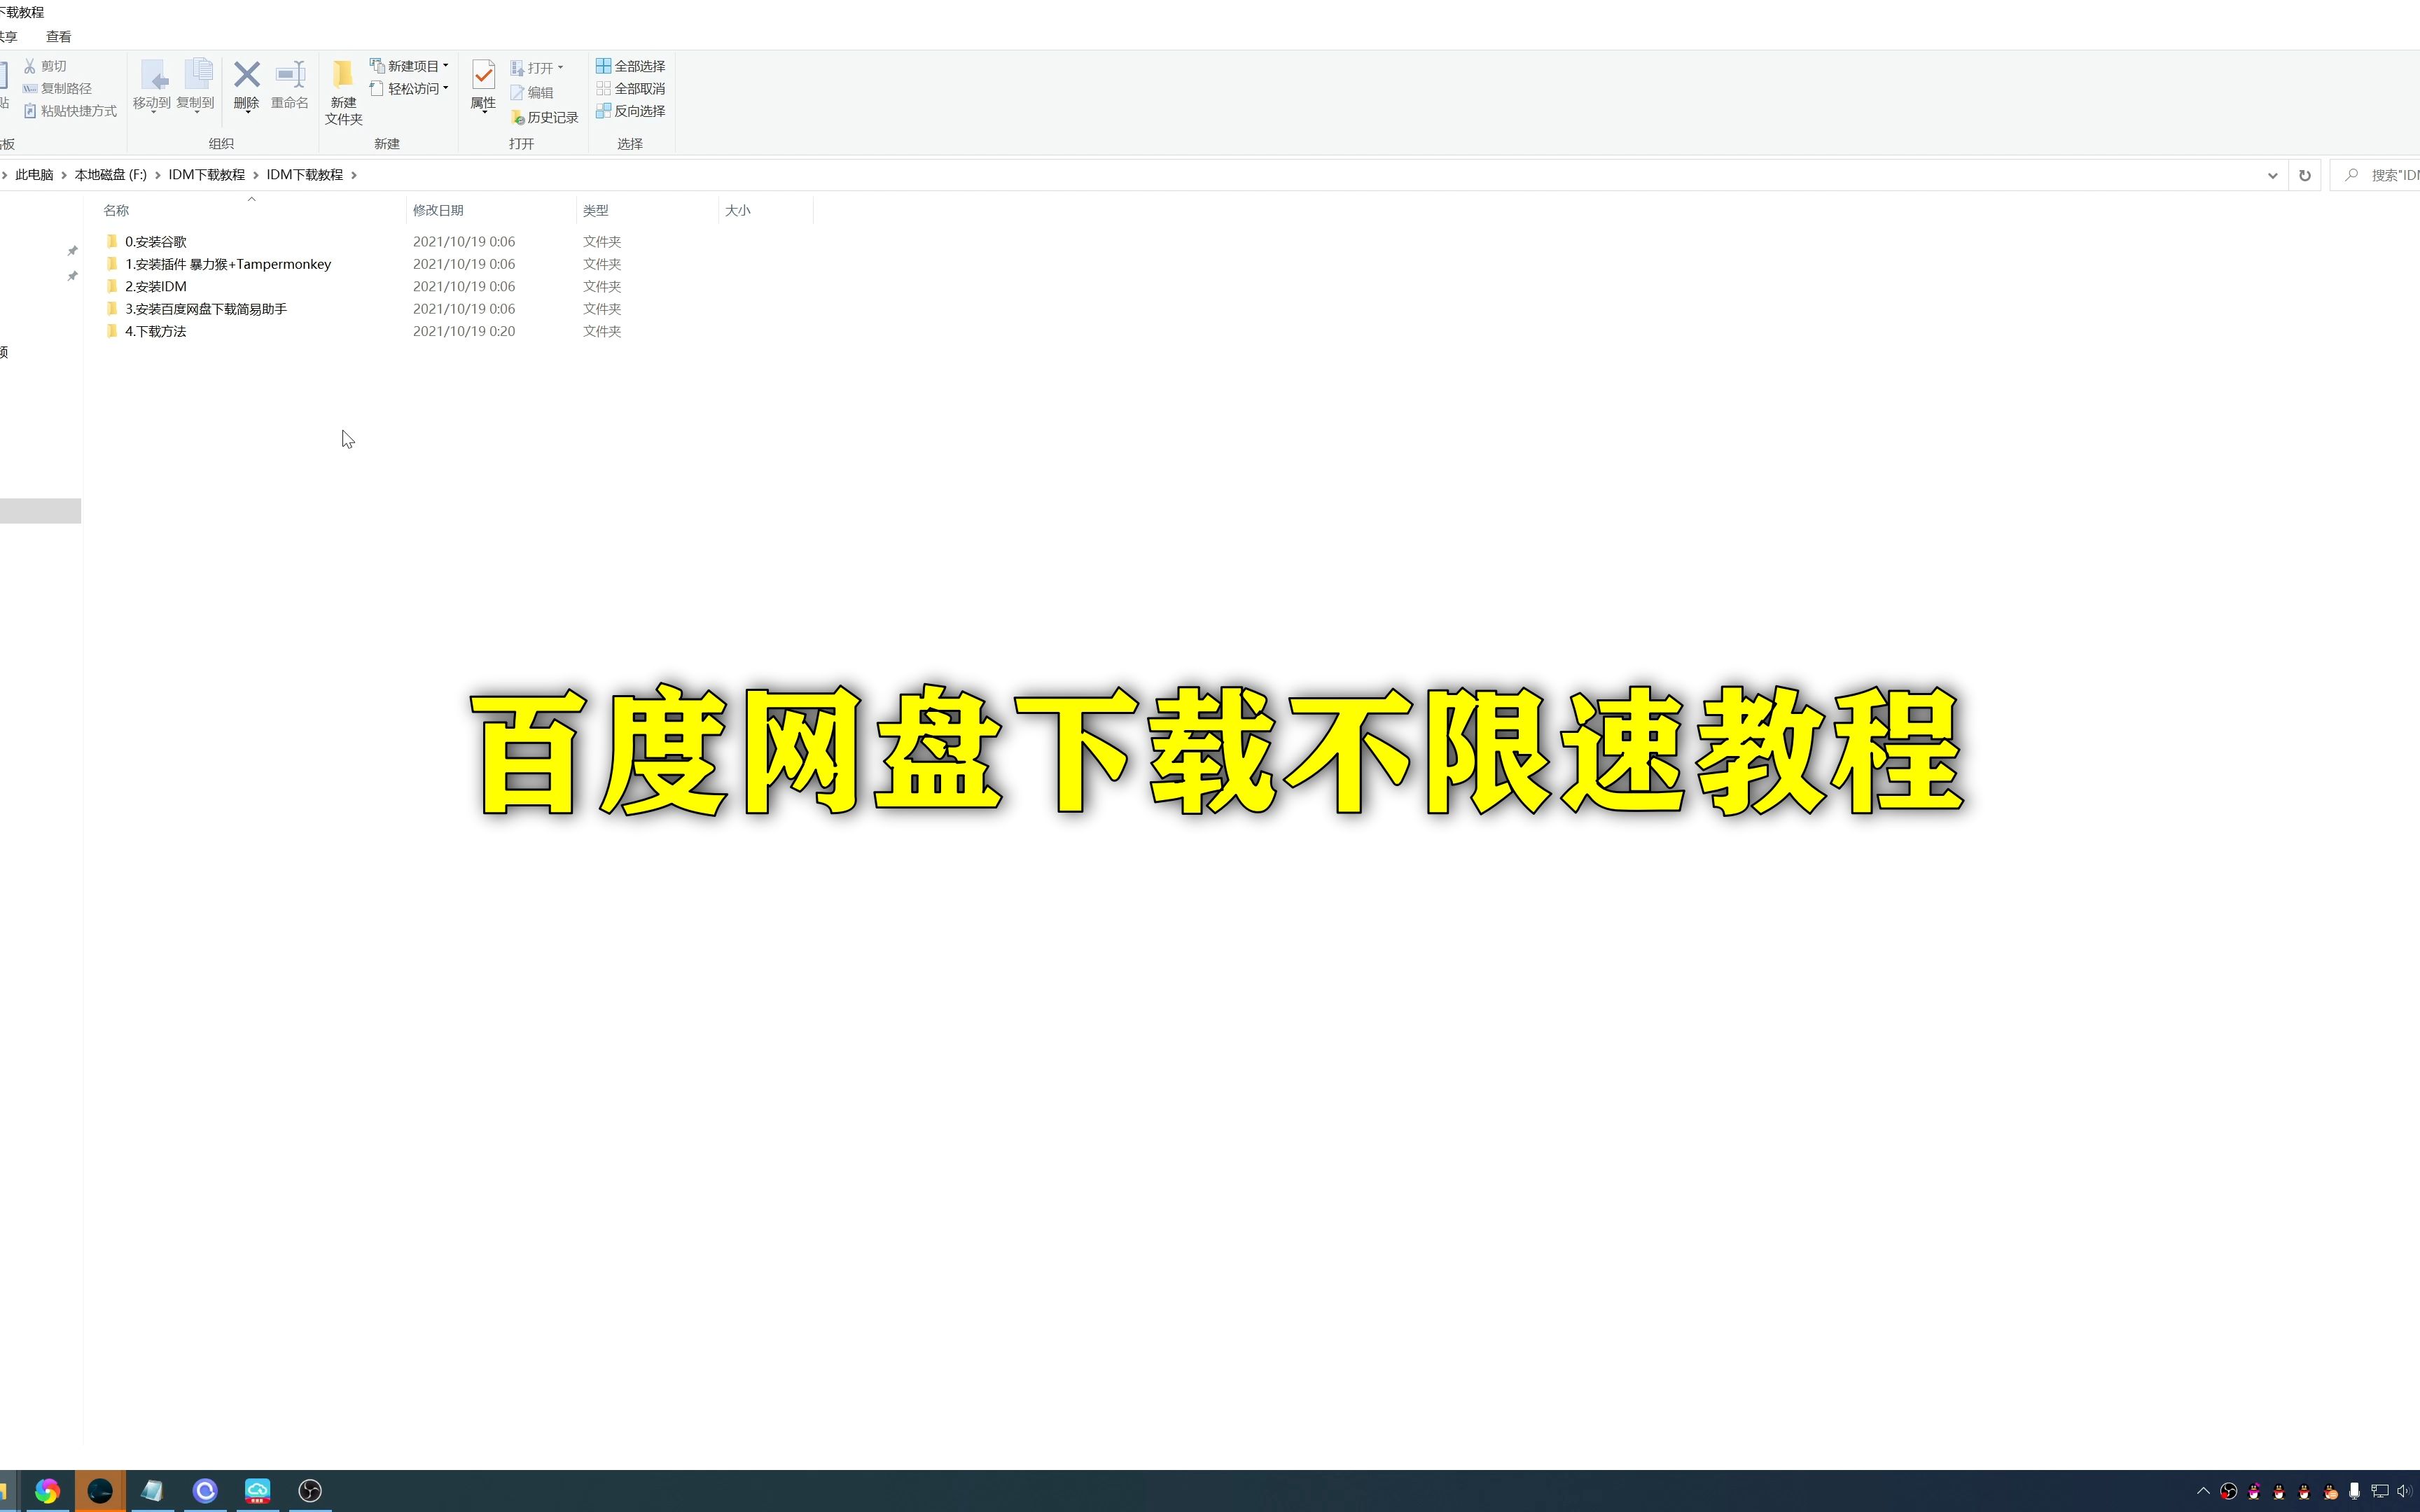Toggle Invert Selection option
This screenshot has width=2420, height=1512.
tap(631, 110)
